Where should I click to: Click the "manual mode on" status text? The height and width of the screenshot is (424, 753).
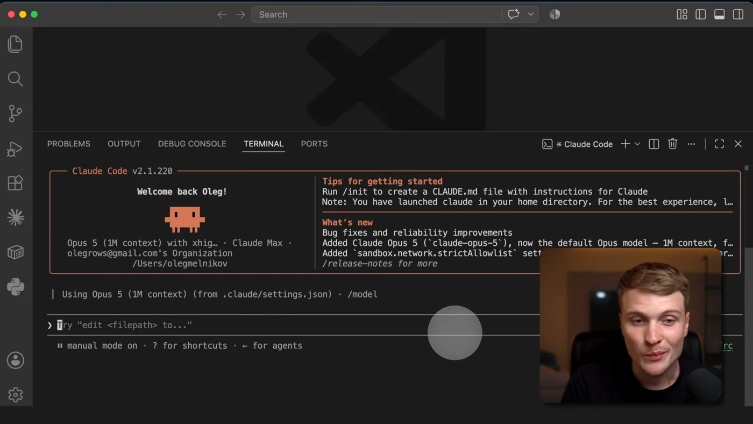(102, 345)
